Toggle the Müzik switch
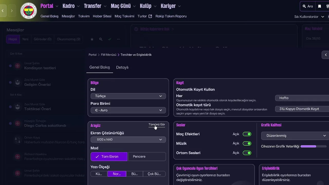329x185 pixels. [x=247, y=143]
